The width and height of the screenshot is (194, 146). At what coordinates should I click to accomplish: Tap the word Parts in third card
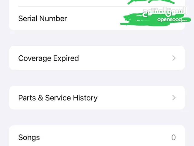point(27,98)
